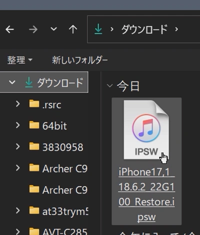This screenshot has height=235, width=200.
Task: Collapse the 今日 group
Action: [x=109, y=85]
